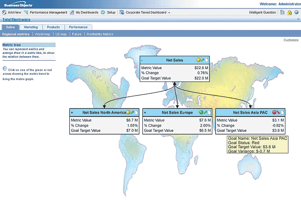Image resolution: width=301 pixels, height=200 pixels.
Task: Click Intelligent Question in toolbar
Action: (262, 12)
